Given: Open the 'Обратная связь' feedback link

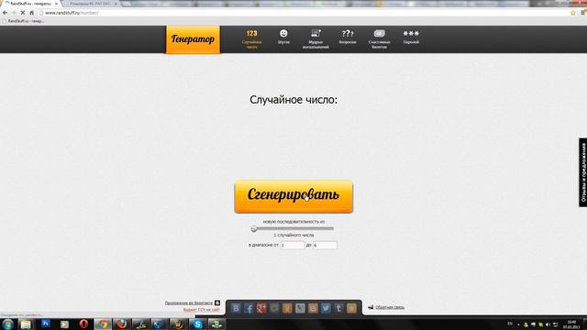Looking at the screenshot, I should coord(389,307).
